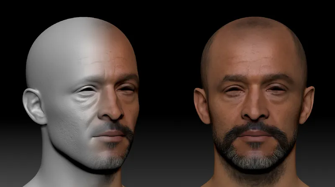The height and width of the screenshot is (187, 335).
Task: Click the top of the right head's scalp
Action: click(x=253, y=23)
